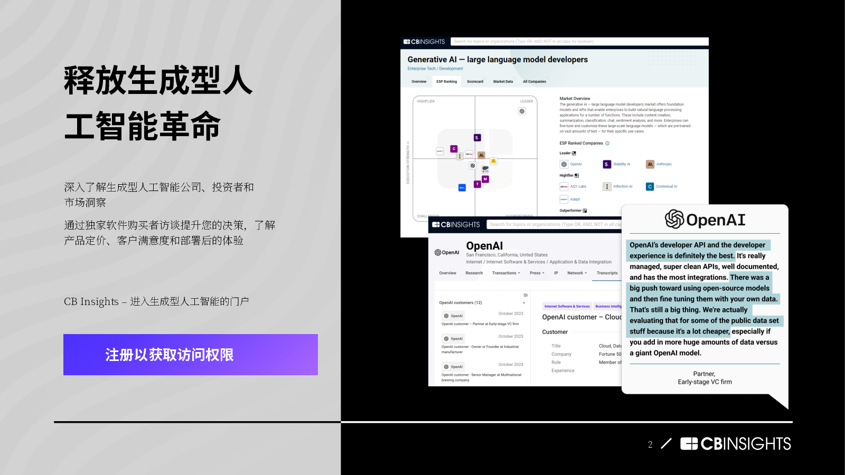Expand the Press dropdown menu
The height and width of the screenshot is (475, 845).
(x=537, y=273)
